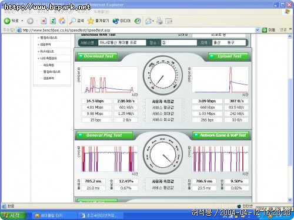The height and width of the screenshot is (220, 294).
Task: Open 경로추적 sub-item under 나의 측정결과
Action: [x=48, y=78]
